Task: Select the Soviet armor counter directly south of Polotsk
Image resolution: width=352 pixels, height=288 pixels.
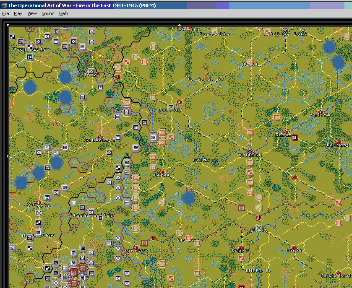Action: [171, 138]
